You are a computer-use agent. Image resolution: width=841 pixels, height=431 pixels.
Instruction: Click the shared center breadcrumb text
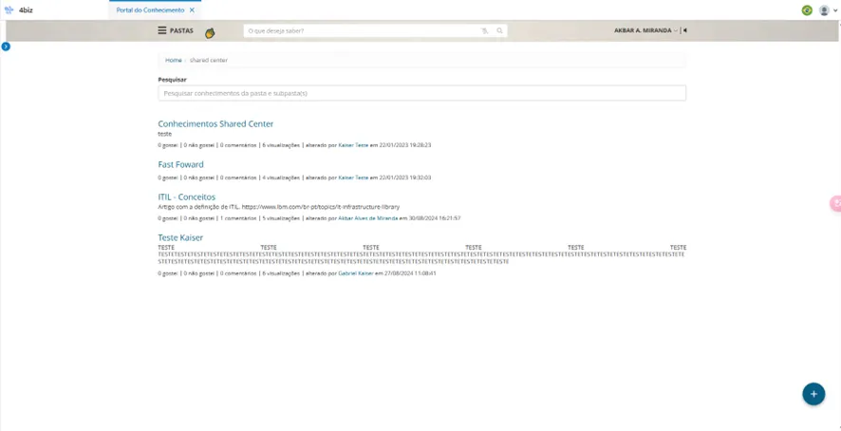click(x=209, y=60)
